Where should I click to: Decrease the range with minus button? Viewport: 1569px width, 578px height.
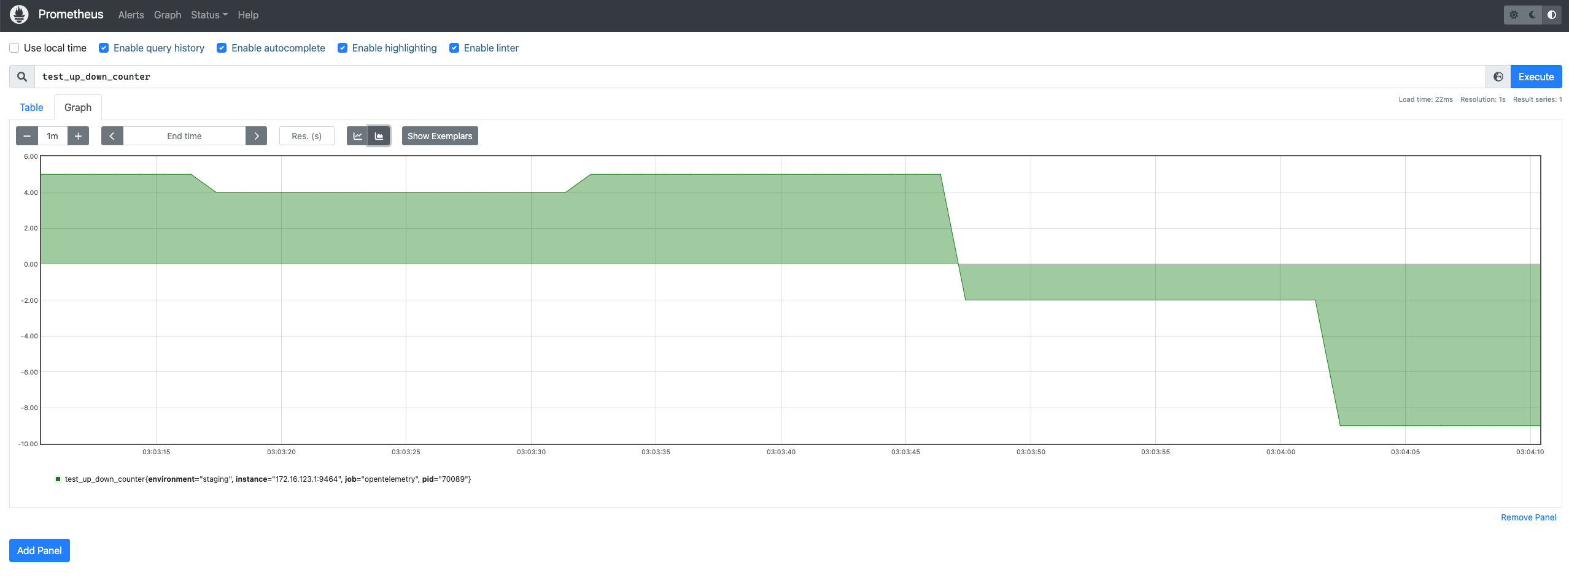pyautogui.click(x=27, y=136)
